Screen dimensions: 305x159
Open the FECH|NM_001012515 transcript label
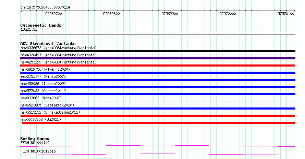(38, 151)
